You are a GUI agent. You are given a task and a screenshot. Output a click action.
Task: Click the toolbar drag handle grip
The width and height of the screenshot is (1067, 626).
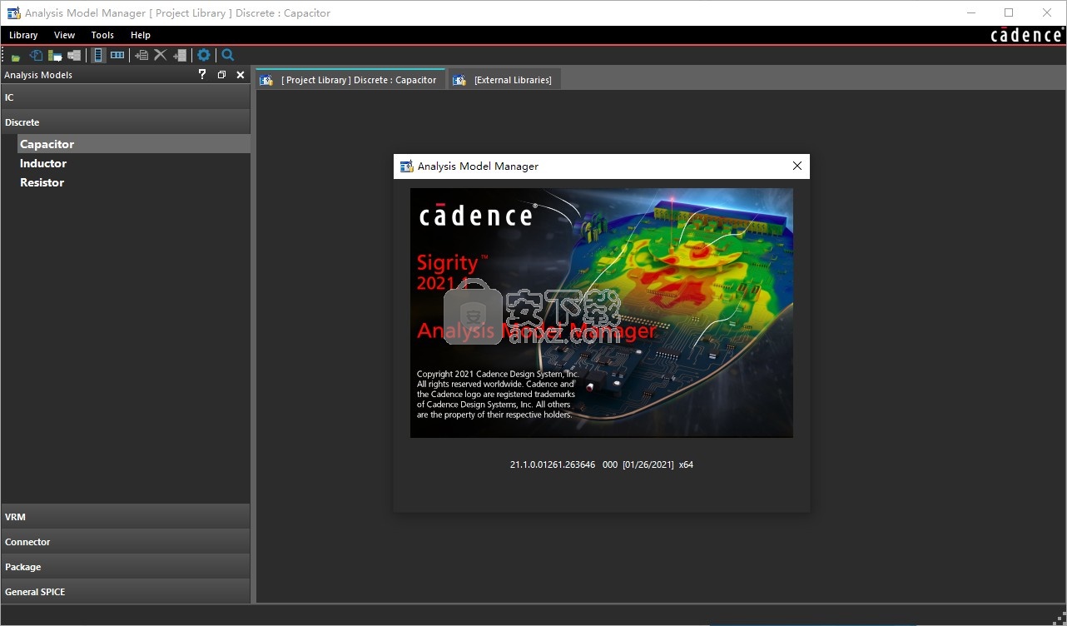3,56
